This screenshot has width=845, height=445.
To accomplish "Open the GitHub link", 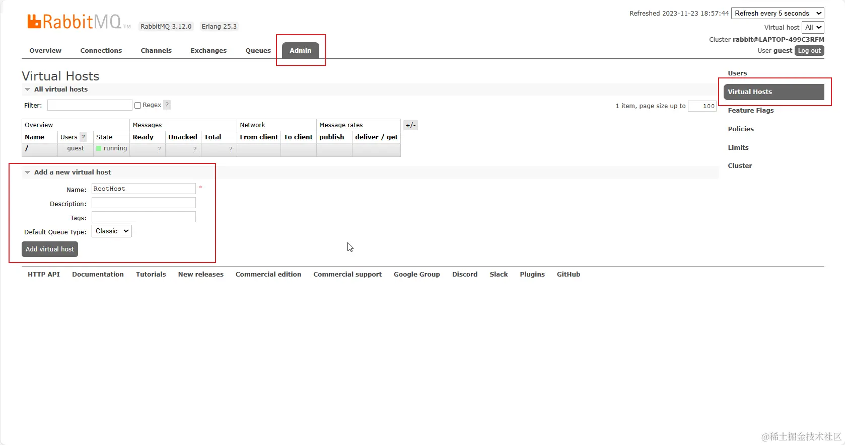I will (569, 274).
